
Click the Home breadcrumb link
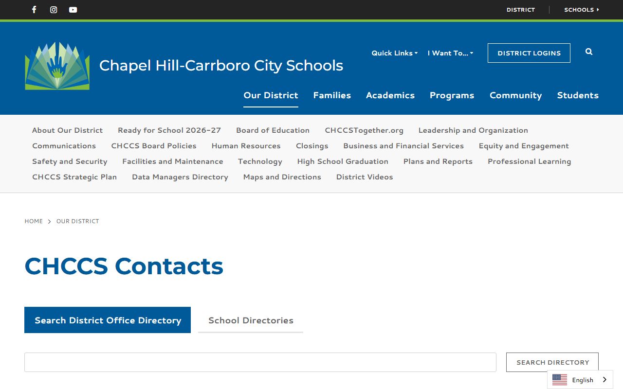[34, 221]
